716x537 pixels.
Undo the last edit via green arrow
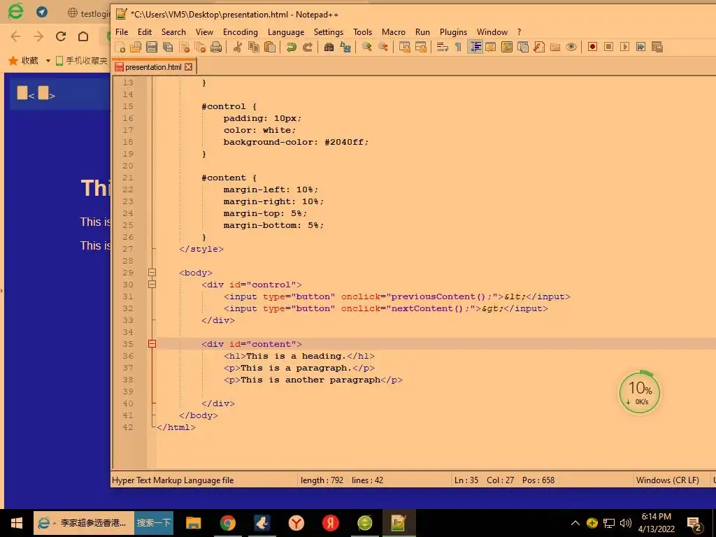click(291, 47)
